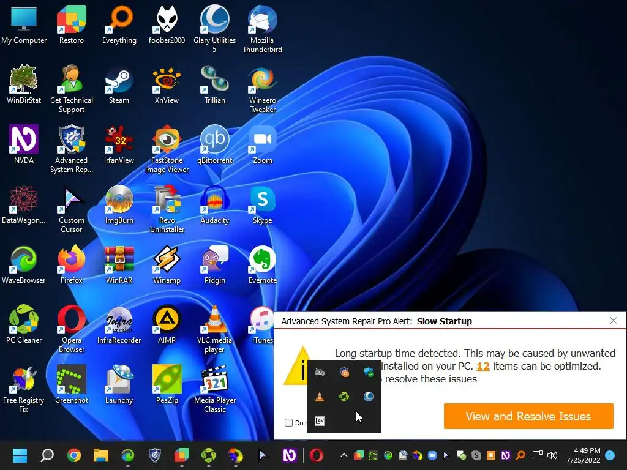Select NVDA desktop icon
The height and width of the screenshot is (470, 627).
point(24,144)
